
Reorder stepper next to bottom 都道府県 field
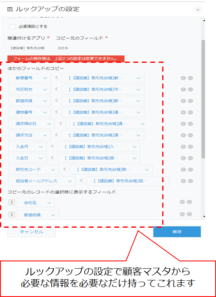coord(12,214)
